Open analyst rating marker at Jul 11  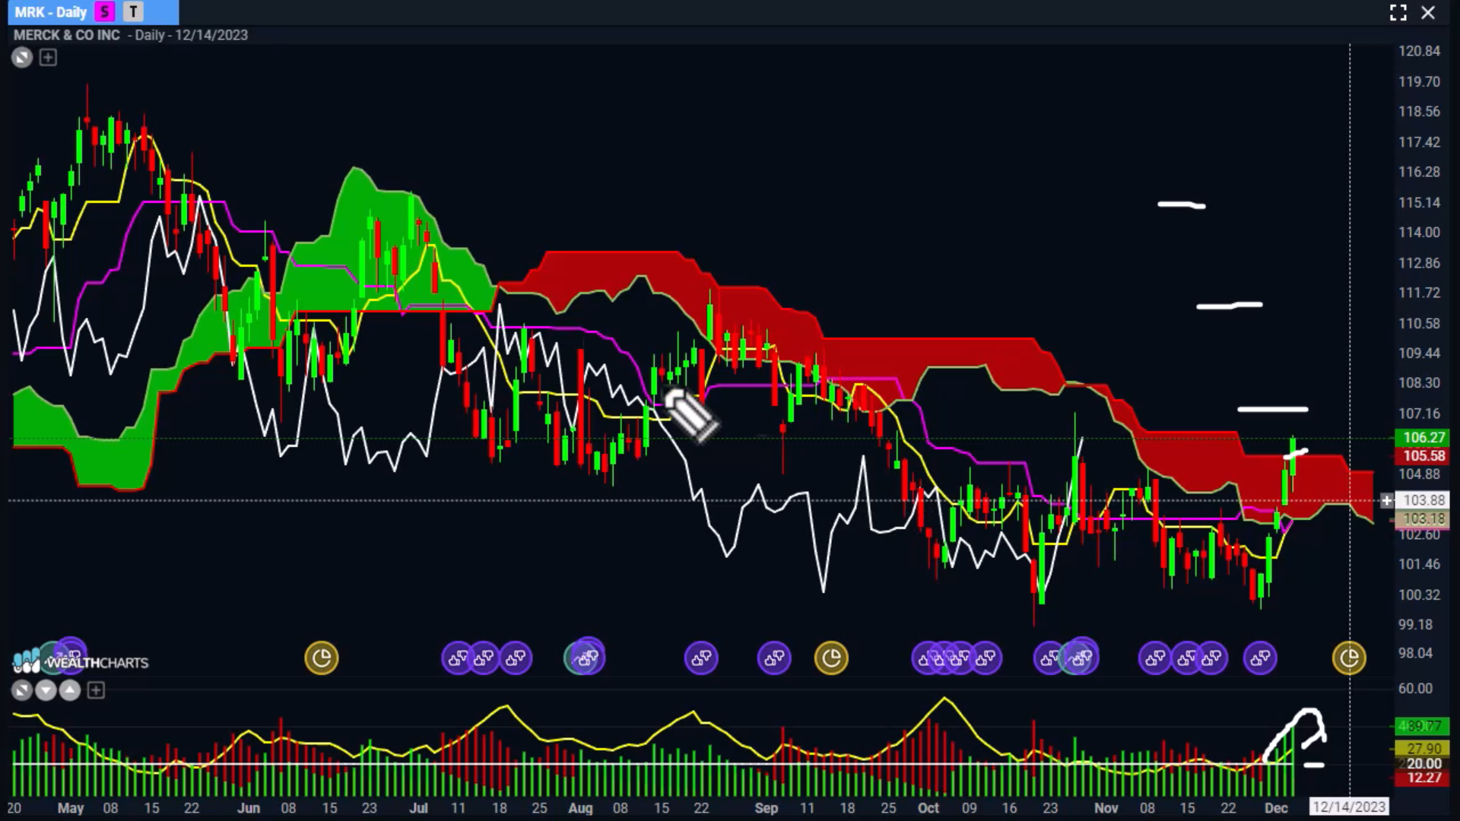[x=458, y=658]
